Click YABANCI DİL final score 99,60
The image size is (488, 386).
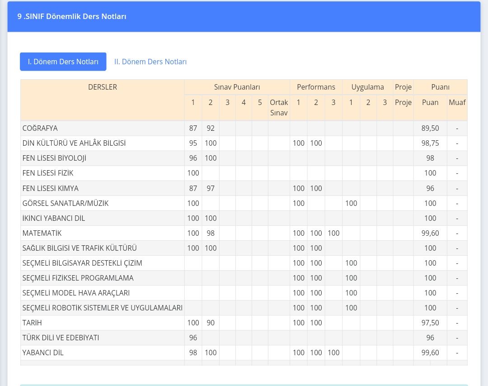pyautogui.click(x=430, y=353)
